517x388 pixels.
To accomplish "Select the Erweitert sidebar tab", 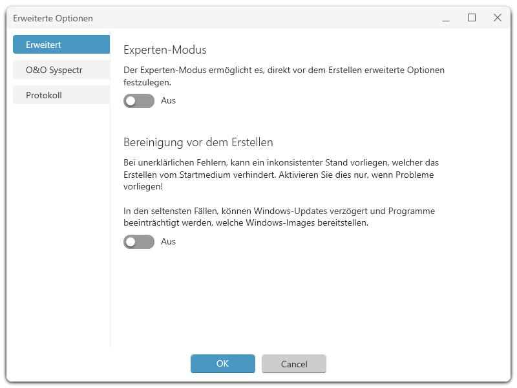I will coord(61,45).
